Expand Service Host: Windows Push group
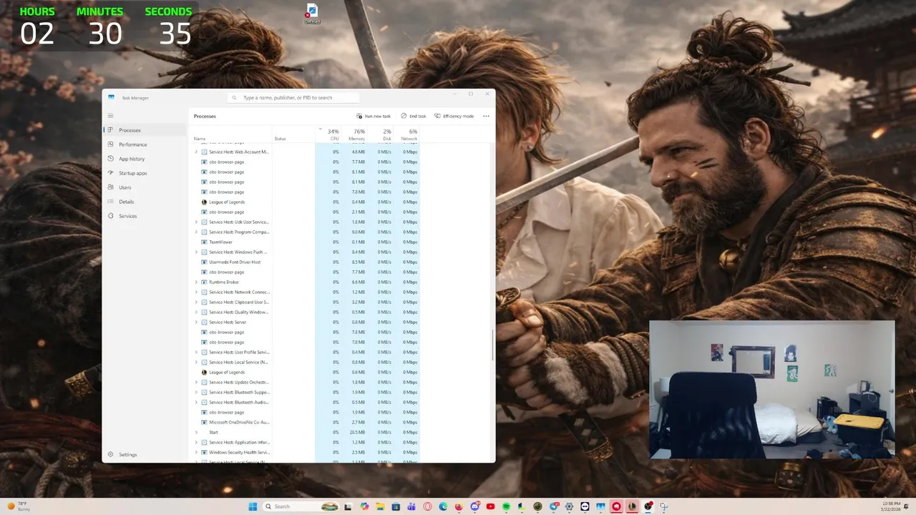The width and height of the screenshot is (916, 515). tap(196, 252)
